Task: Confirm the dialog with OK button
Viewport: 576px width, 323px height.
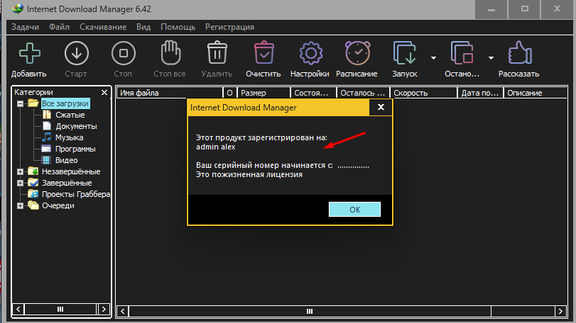Action: click(x=354, y=210)
